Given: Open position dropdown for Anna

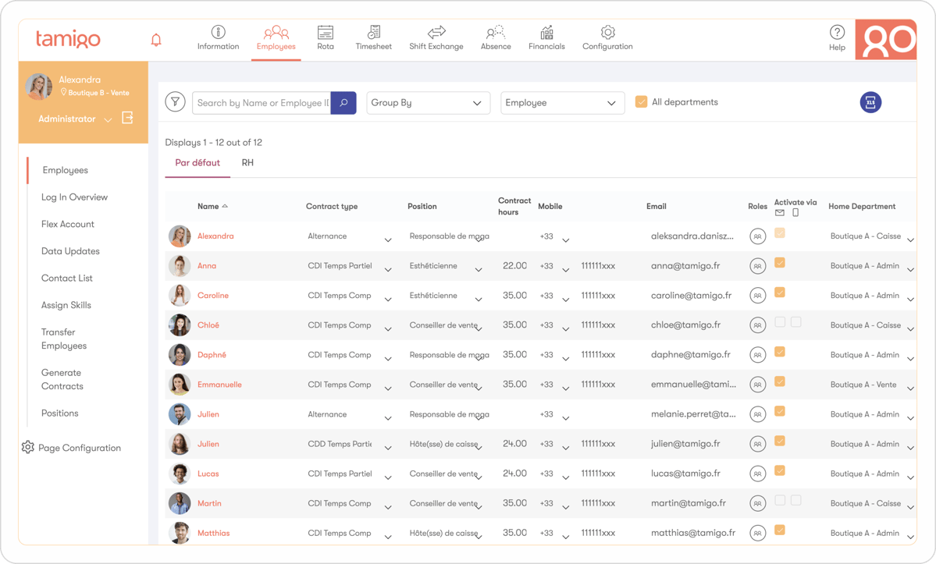Looking at the screenshot, I should [x=478, y=269].
